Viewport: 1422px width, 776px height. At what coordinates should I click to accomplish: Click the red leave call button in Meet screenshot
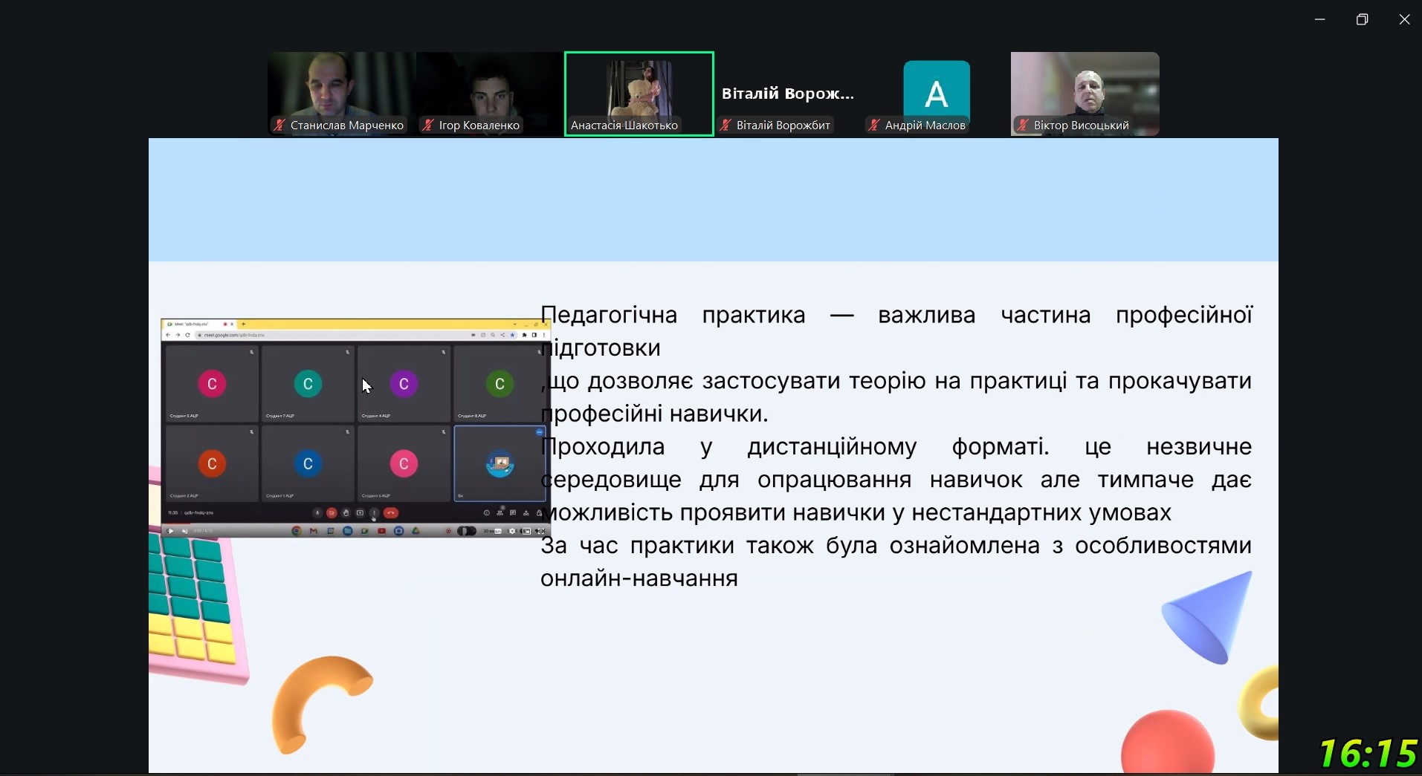pyautogui.click(x=391, y=512)
